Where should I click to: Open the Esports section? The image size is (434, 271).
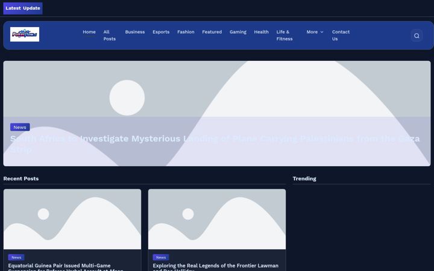[161, 32]
